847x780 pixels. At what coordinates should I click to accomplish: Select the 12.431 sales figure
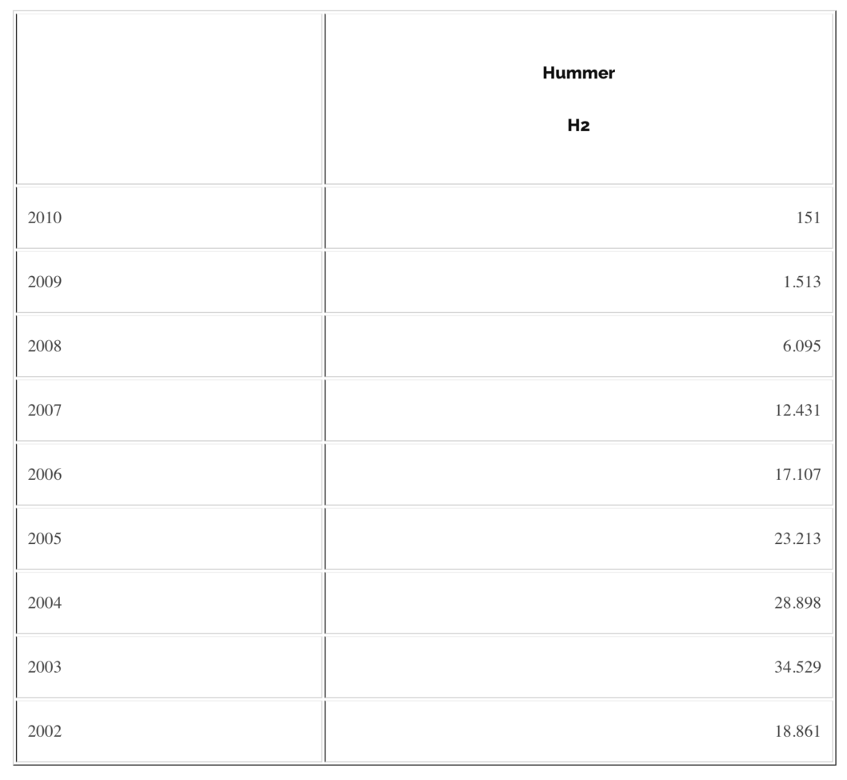797,410
